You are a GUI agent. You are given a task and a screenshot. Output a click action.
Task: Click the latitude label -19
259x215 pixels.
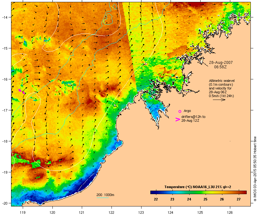pyautogui.click(x=5, y=172)
